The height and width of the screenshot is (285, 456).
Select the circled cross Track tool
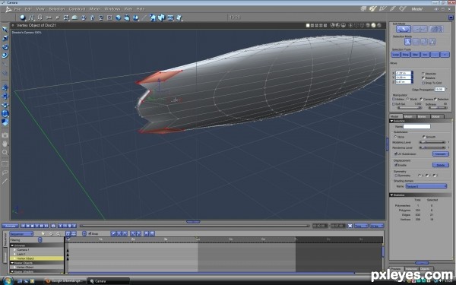pyautogui.click(x=5, y=113)
